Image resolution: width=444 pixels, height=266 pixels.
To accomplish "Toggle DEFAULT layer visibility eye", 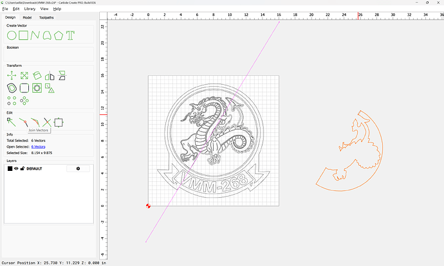I will click(16, 168).
